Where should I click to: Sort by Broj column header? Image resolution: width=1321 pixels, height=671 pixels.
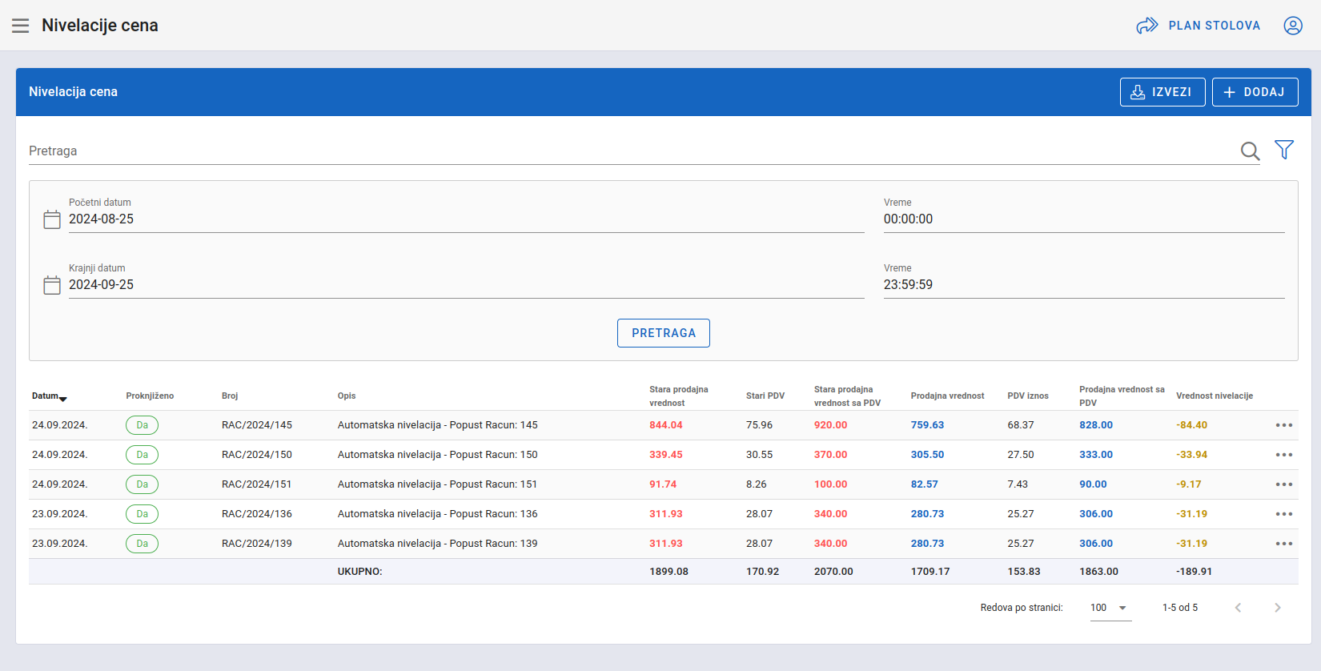pos(230,396)
